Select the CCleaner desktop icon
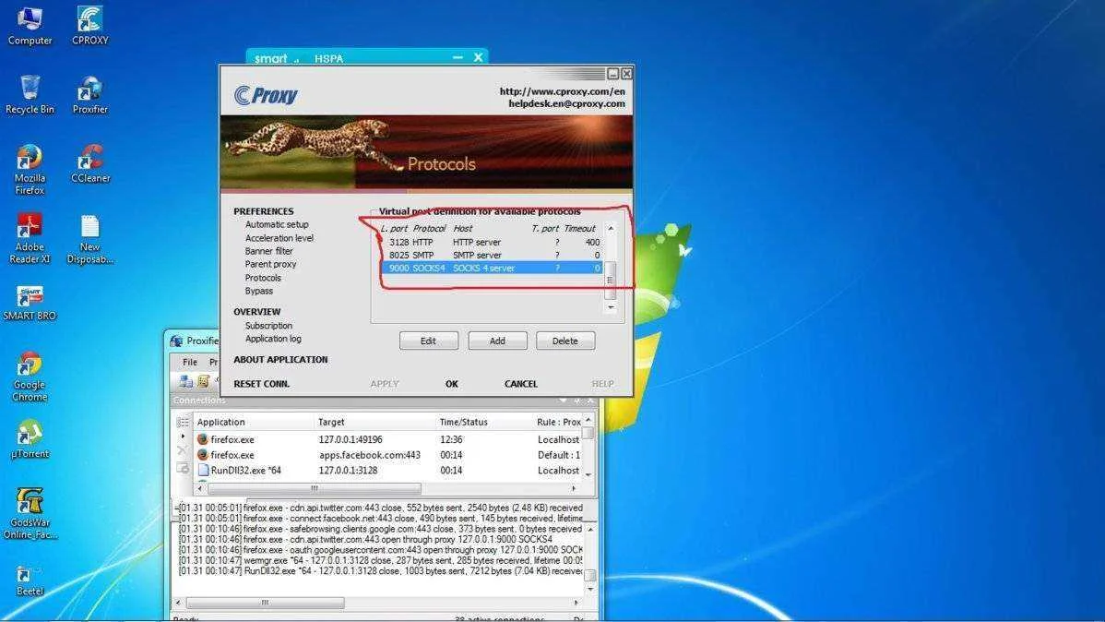This screenshot has width=1105, height=622. 90,163
